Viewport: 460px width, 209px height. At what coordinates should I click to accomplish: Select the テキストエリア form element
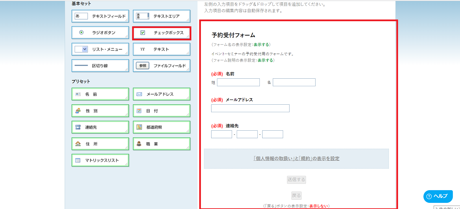pos(162,16)
